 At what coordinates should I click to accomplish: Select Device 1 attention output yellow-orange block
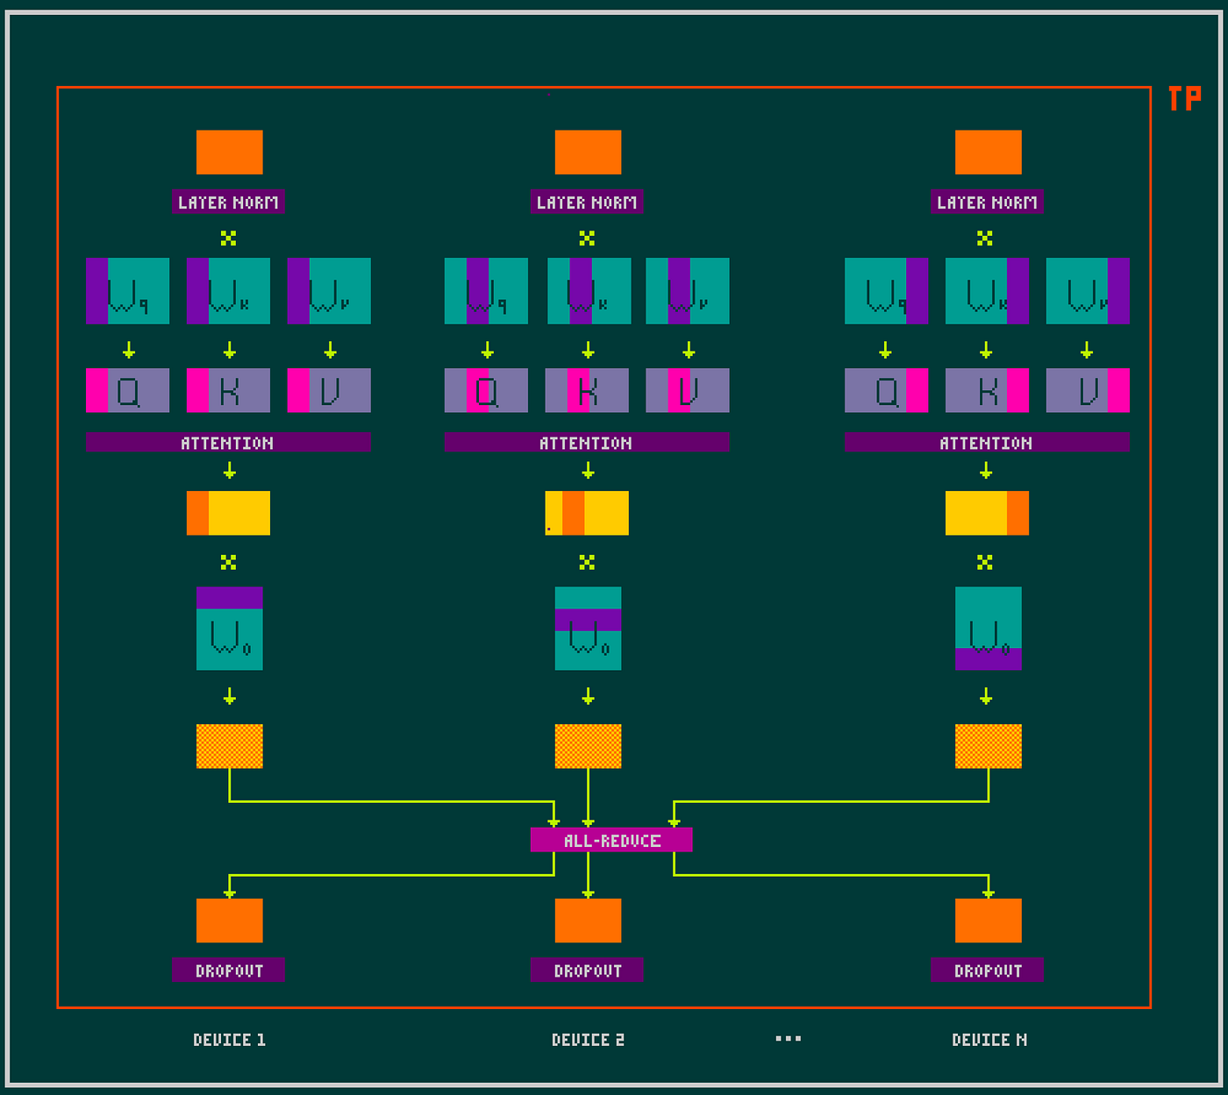click(x=229, y=513)
